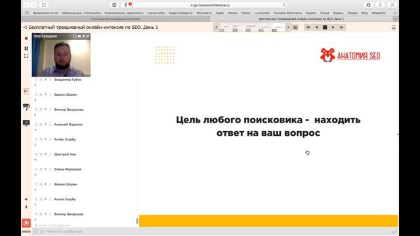Open the iCloud bookmark
Screen dimensions: 420x236
pos(325,13)
